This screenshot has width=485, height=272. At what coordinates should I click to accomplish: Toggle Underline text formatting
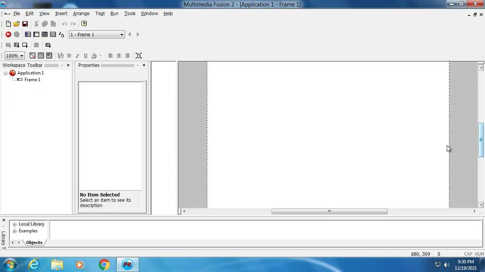pos(86,56)
